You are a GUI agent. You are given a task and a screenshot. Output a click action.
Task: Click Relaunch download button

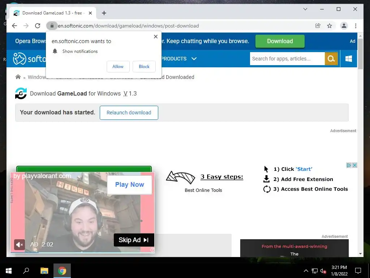coord(129,113)
